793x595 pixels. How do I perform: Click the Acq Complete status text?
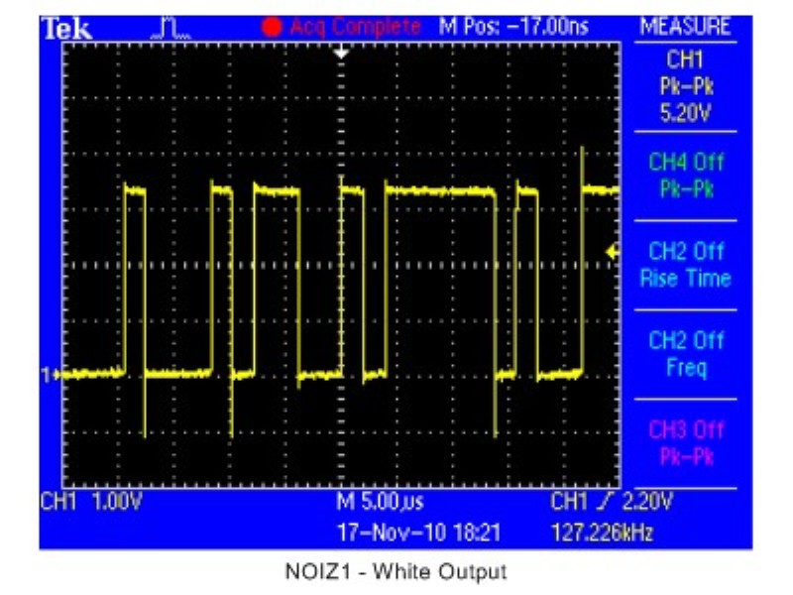click(x=354, y=28)
